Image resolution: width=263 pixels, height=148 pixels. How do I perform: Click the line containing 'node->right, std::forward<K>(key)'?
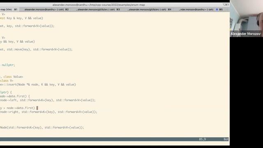click(48, 112)
